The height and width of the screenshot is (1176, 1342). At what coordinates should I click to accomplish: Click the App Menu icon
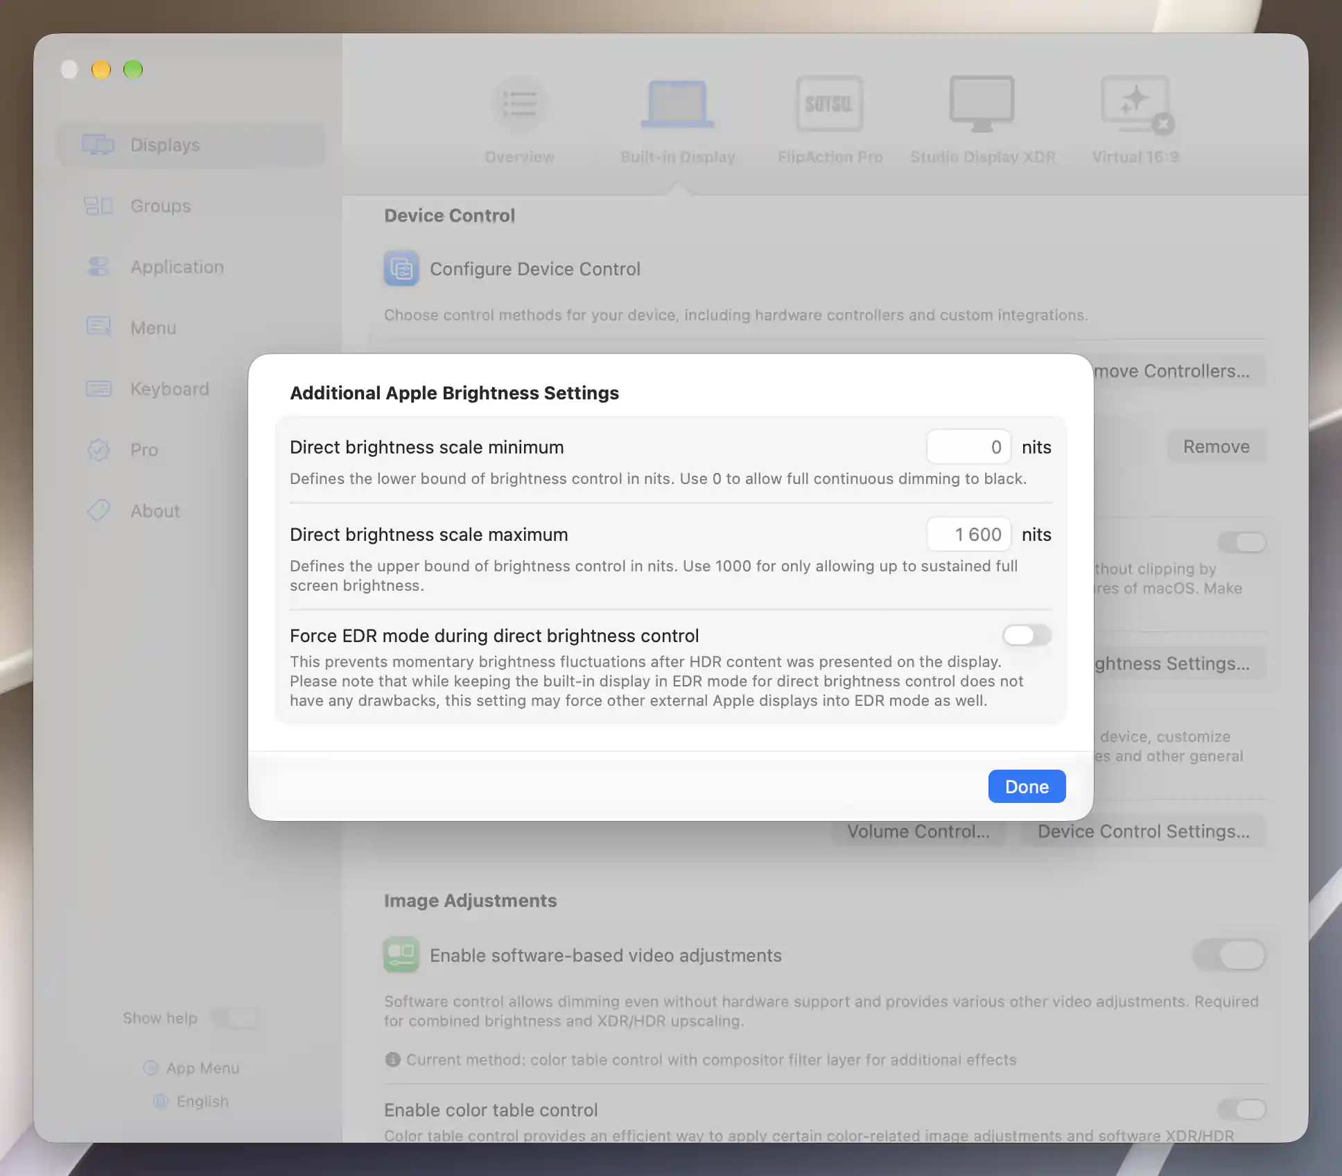[x=150, y=1068]
